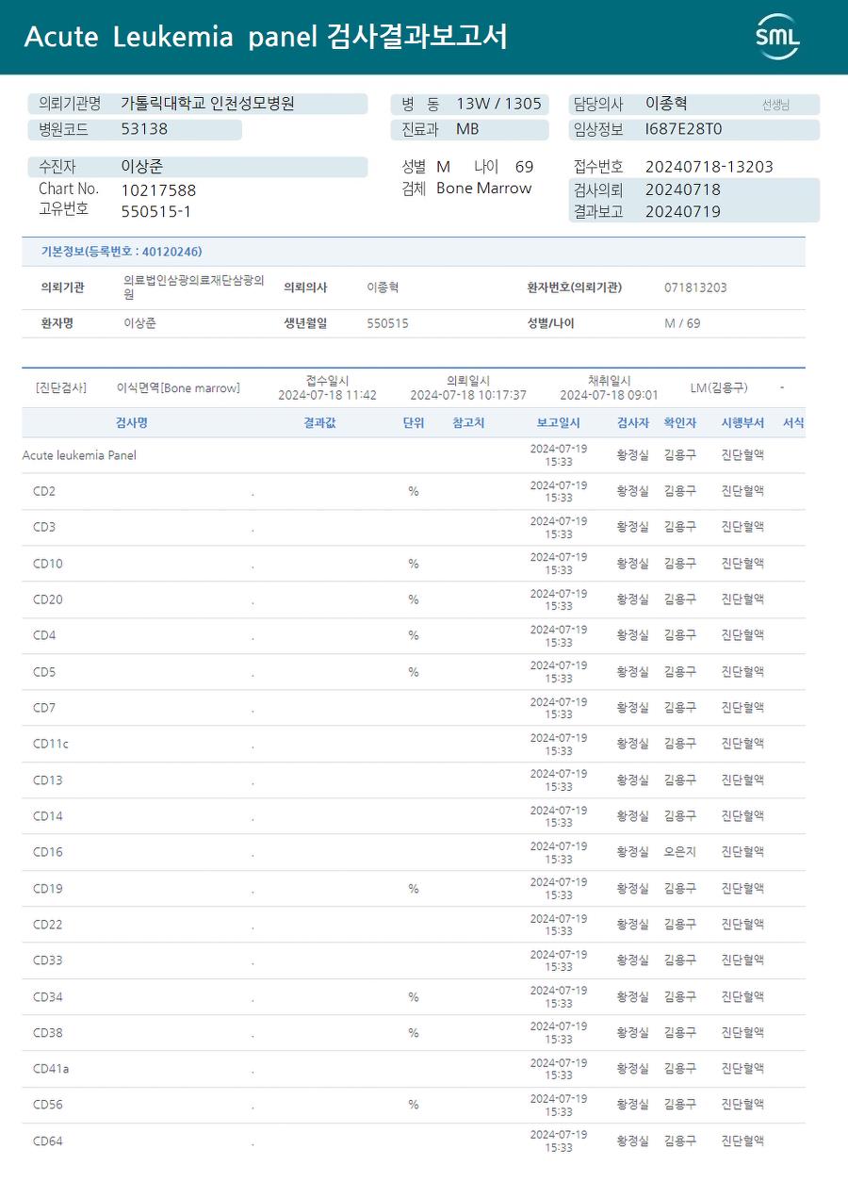
Task: Click 시행부서 '진단혈액' in CD64 row
Action: pos(742,1141)
